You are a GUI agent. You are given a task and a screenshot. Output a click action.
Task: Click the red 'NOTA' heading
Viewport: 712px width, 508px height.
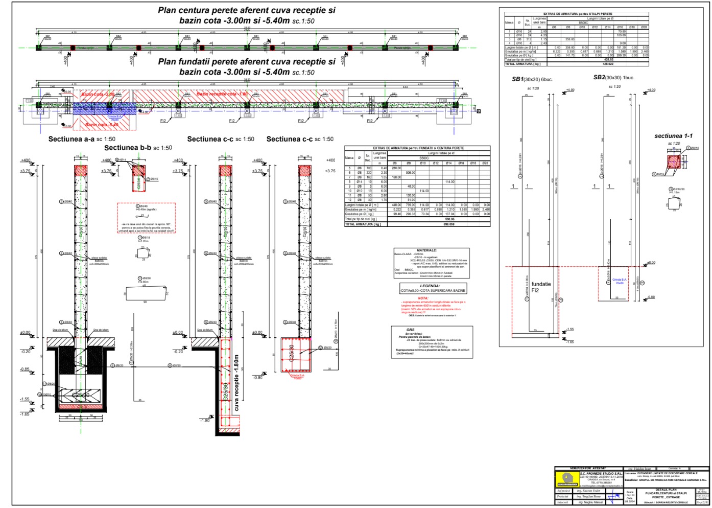click(x=423, y=298)
